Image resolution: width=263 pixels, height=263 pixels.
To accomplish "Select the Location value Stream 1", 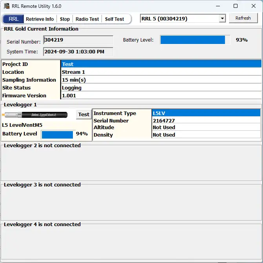I will 161,72.
